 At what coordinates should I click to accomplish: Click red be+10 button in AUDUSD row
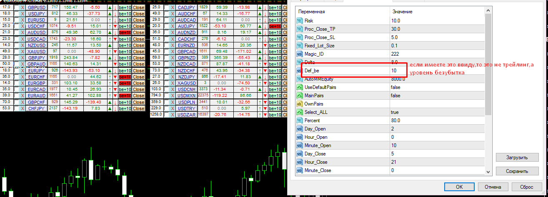(125, 32)
